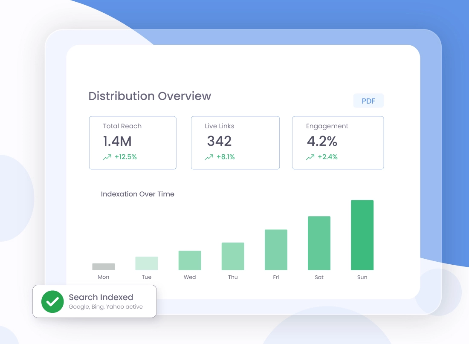
Task: Click the Google, Bing, Yahoo active text
Action: tap(106, 306)
